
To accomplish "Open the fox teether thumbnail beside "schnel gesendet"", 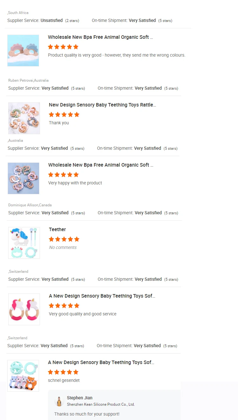I will [23, 376].
